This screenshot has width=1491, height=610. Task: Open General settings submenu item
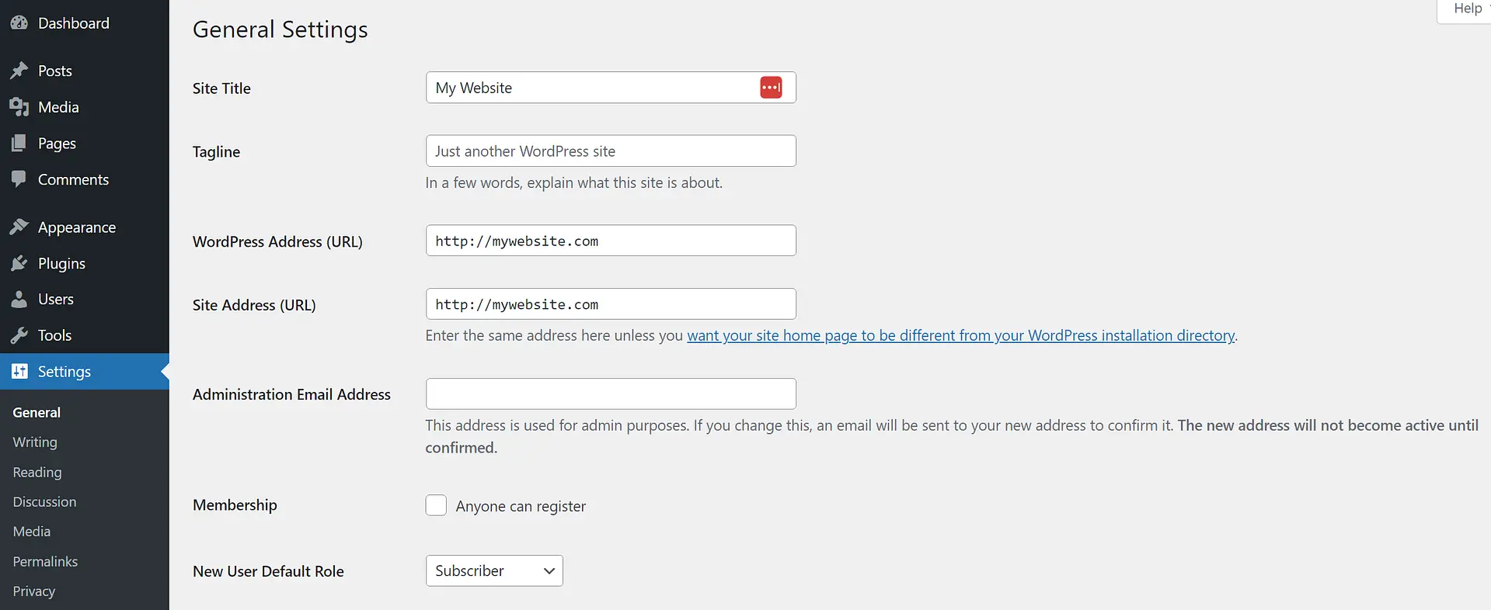pyautogui.click(x=37, y=412)
